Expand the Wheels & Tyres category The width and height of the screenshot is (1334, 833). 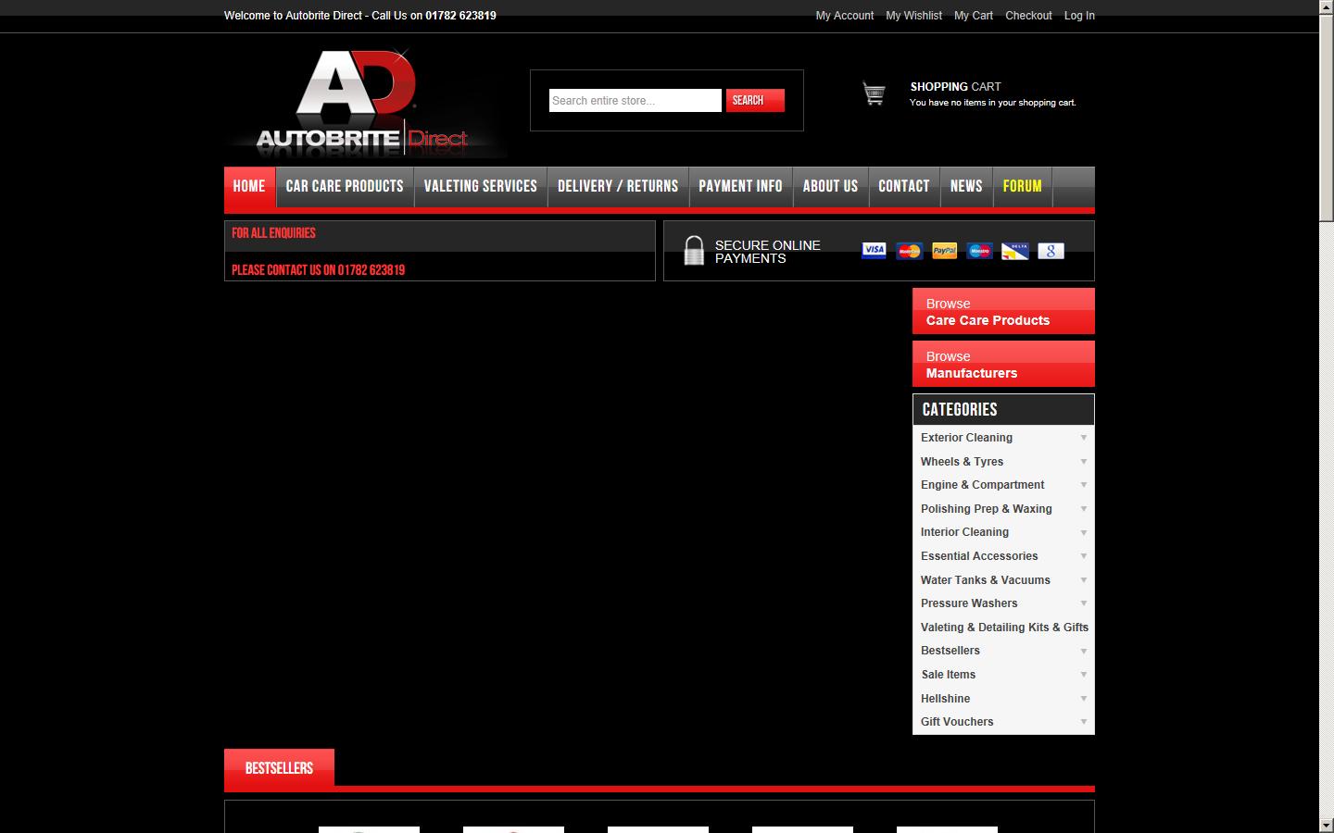tap(1083, 462)
